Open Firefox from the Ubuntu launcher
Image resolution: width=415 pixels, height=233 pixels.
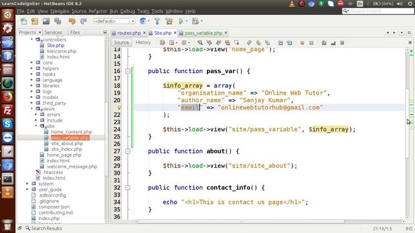[7, 96]
